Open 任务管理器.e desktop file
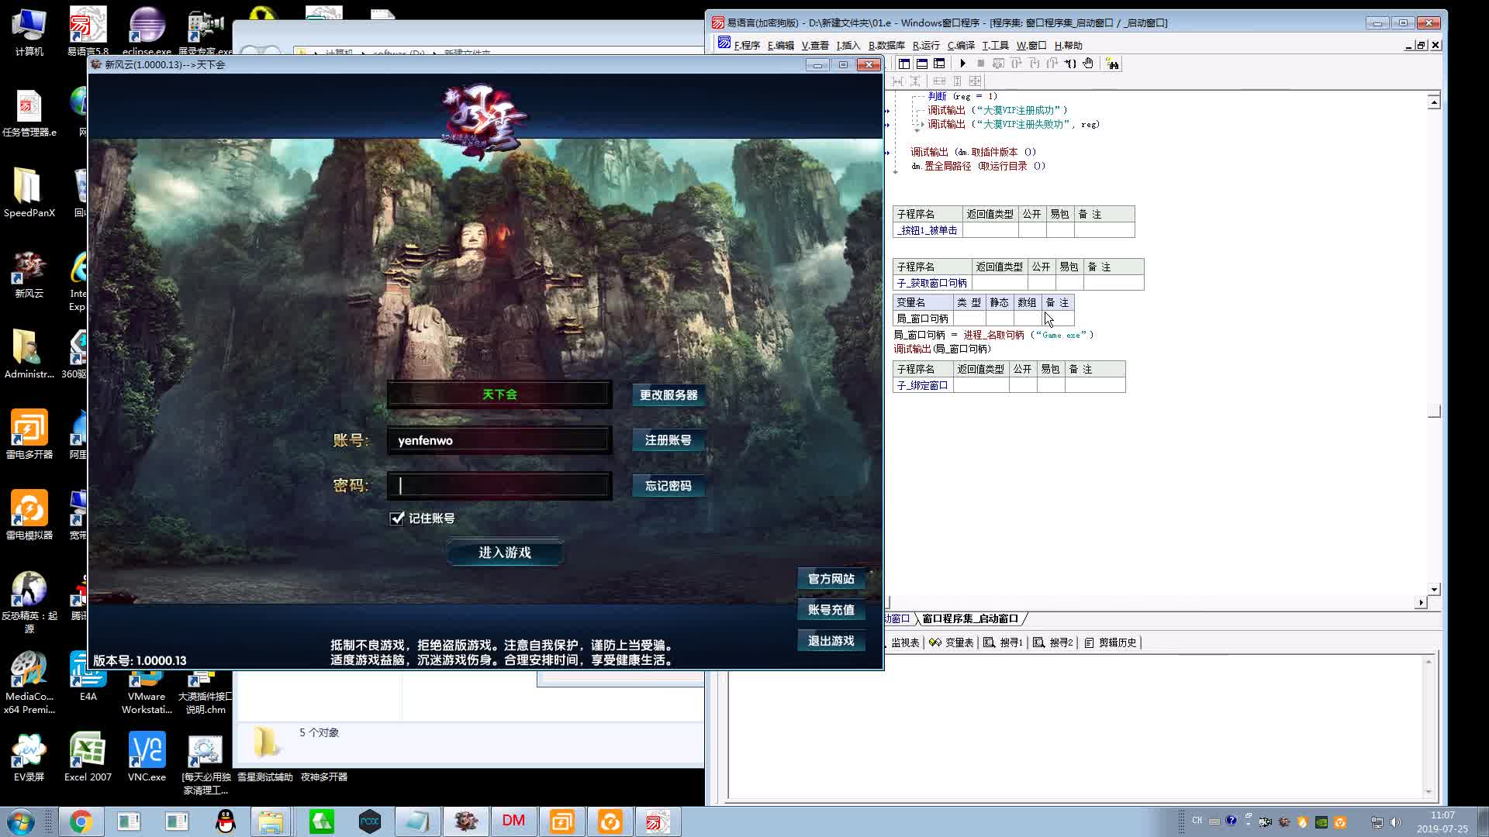The image size is (1489, 837). click(x=29, y=113)
